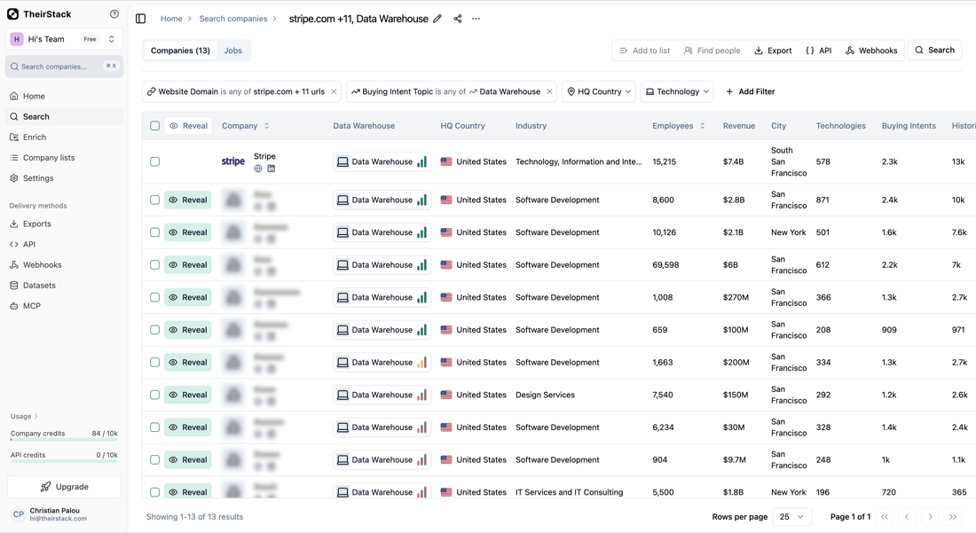Viewport: 976px width, 533px height.
Task: Open Stripe's website globe icon
Action: click(257, 169)
